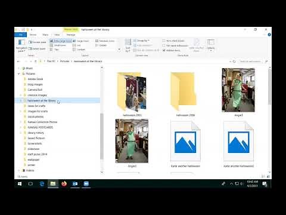The width and height of the screenshot is (286, 215).
Task: Select the halloween 2006 folder
Action: point(185,94)
